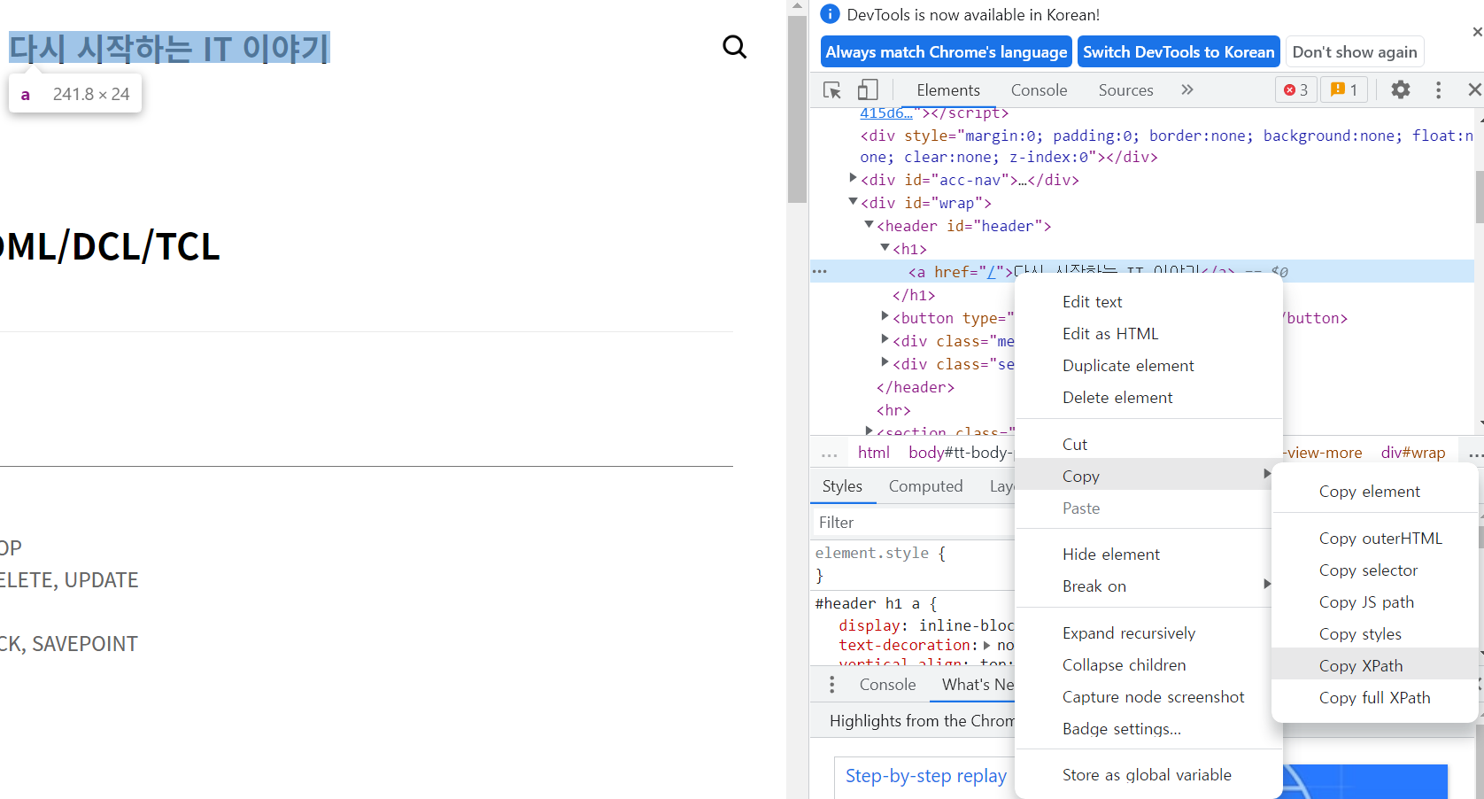Screen dimensions: 1484x799
Task: Click the red error count badge
Action: click(1296, 89)
